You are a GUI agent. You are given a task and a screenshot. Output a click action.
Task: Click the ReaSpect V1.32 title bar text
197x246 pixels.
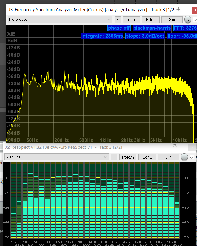(63, 147)
